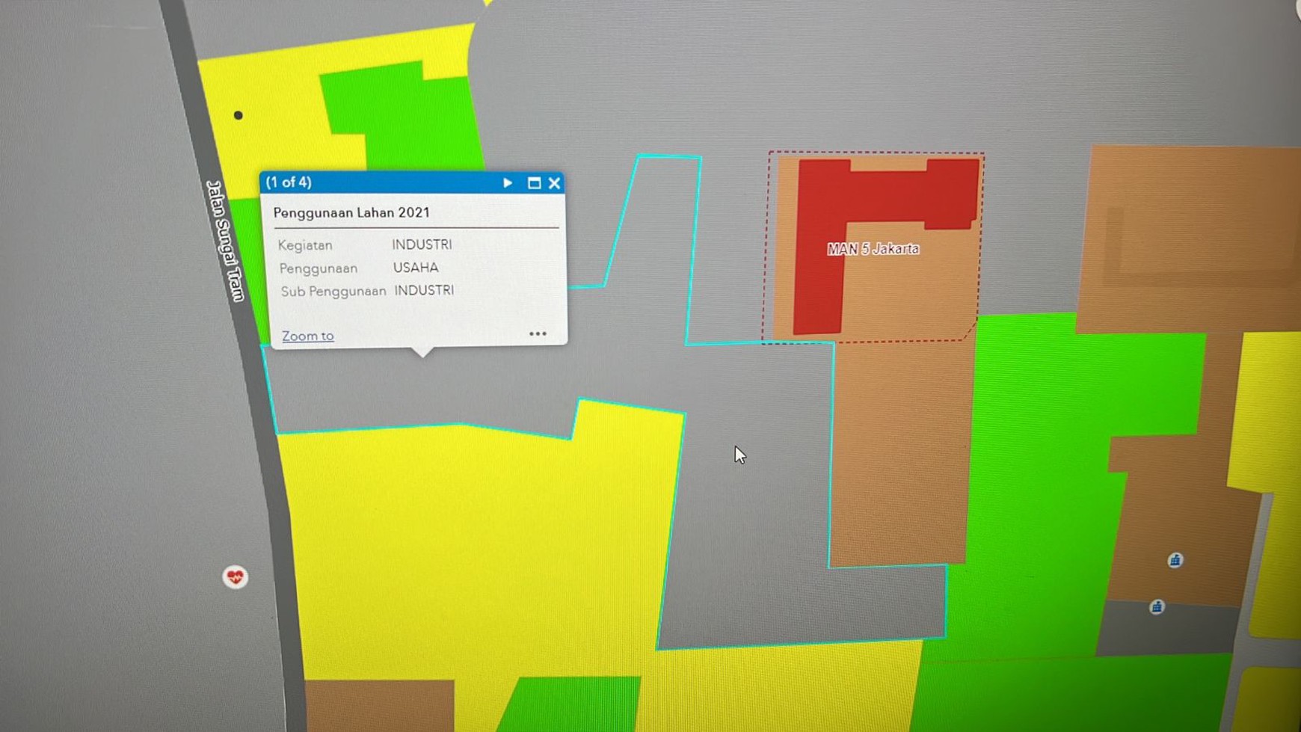
Task: Click the Jalan Sungai Tiram road label
Action: [x=225, y=241]
